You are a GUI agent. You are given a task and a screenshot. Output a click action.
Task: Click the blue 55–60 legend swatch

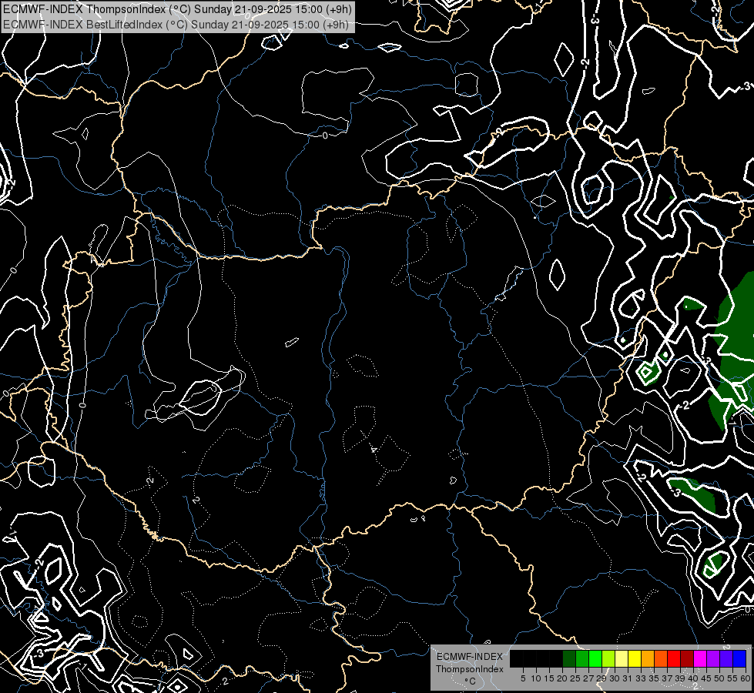[x=739, y=658]
